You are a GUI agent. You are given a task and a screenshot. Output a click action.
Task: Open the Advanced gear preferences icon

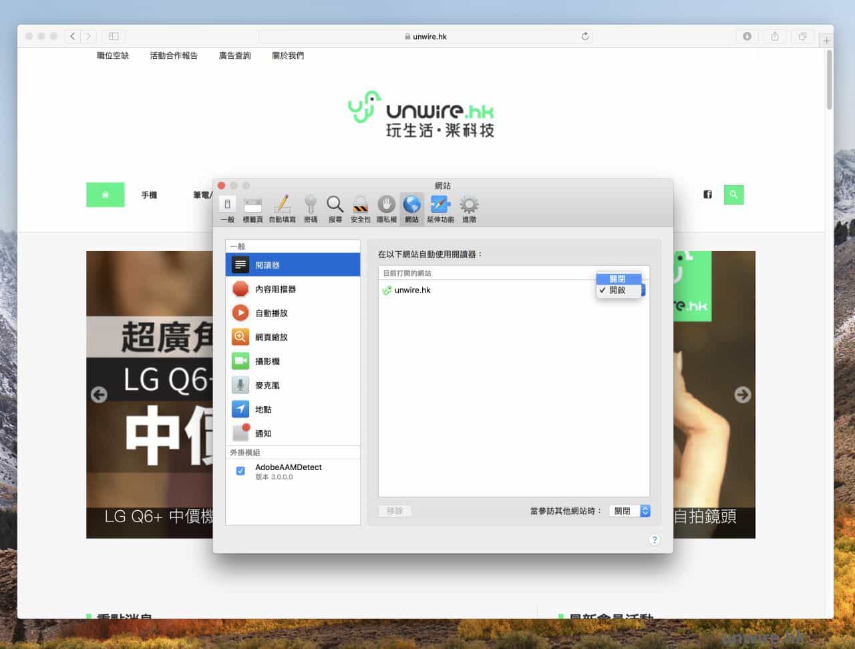[x=469, y=208]
